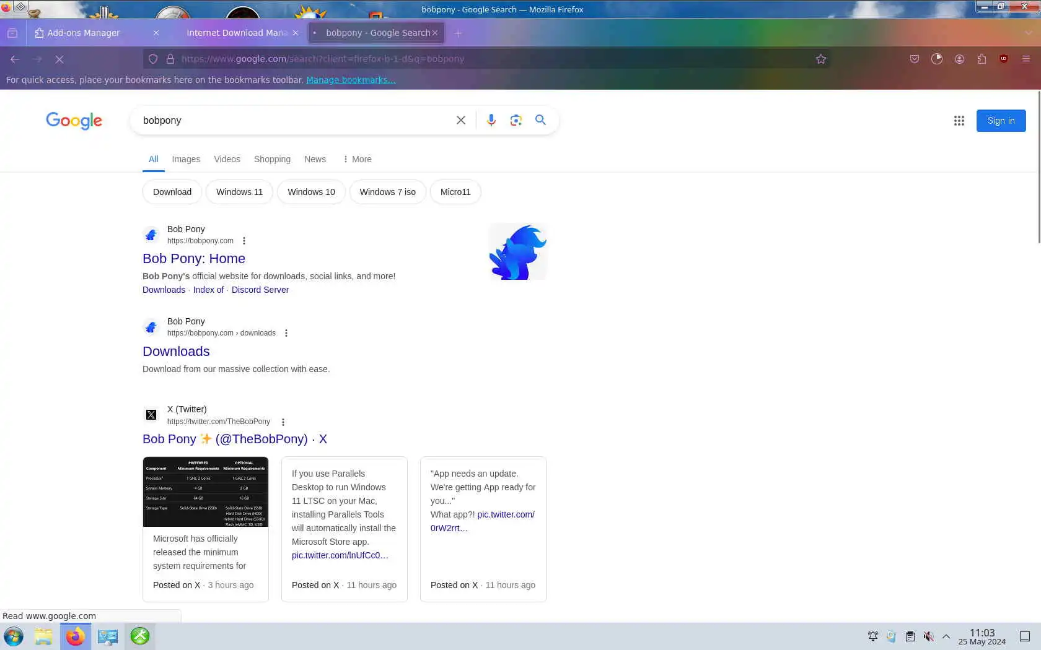Open the Extensions puzzle icon
This screenshot has width=1041, height=650.
[982, 59]
